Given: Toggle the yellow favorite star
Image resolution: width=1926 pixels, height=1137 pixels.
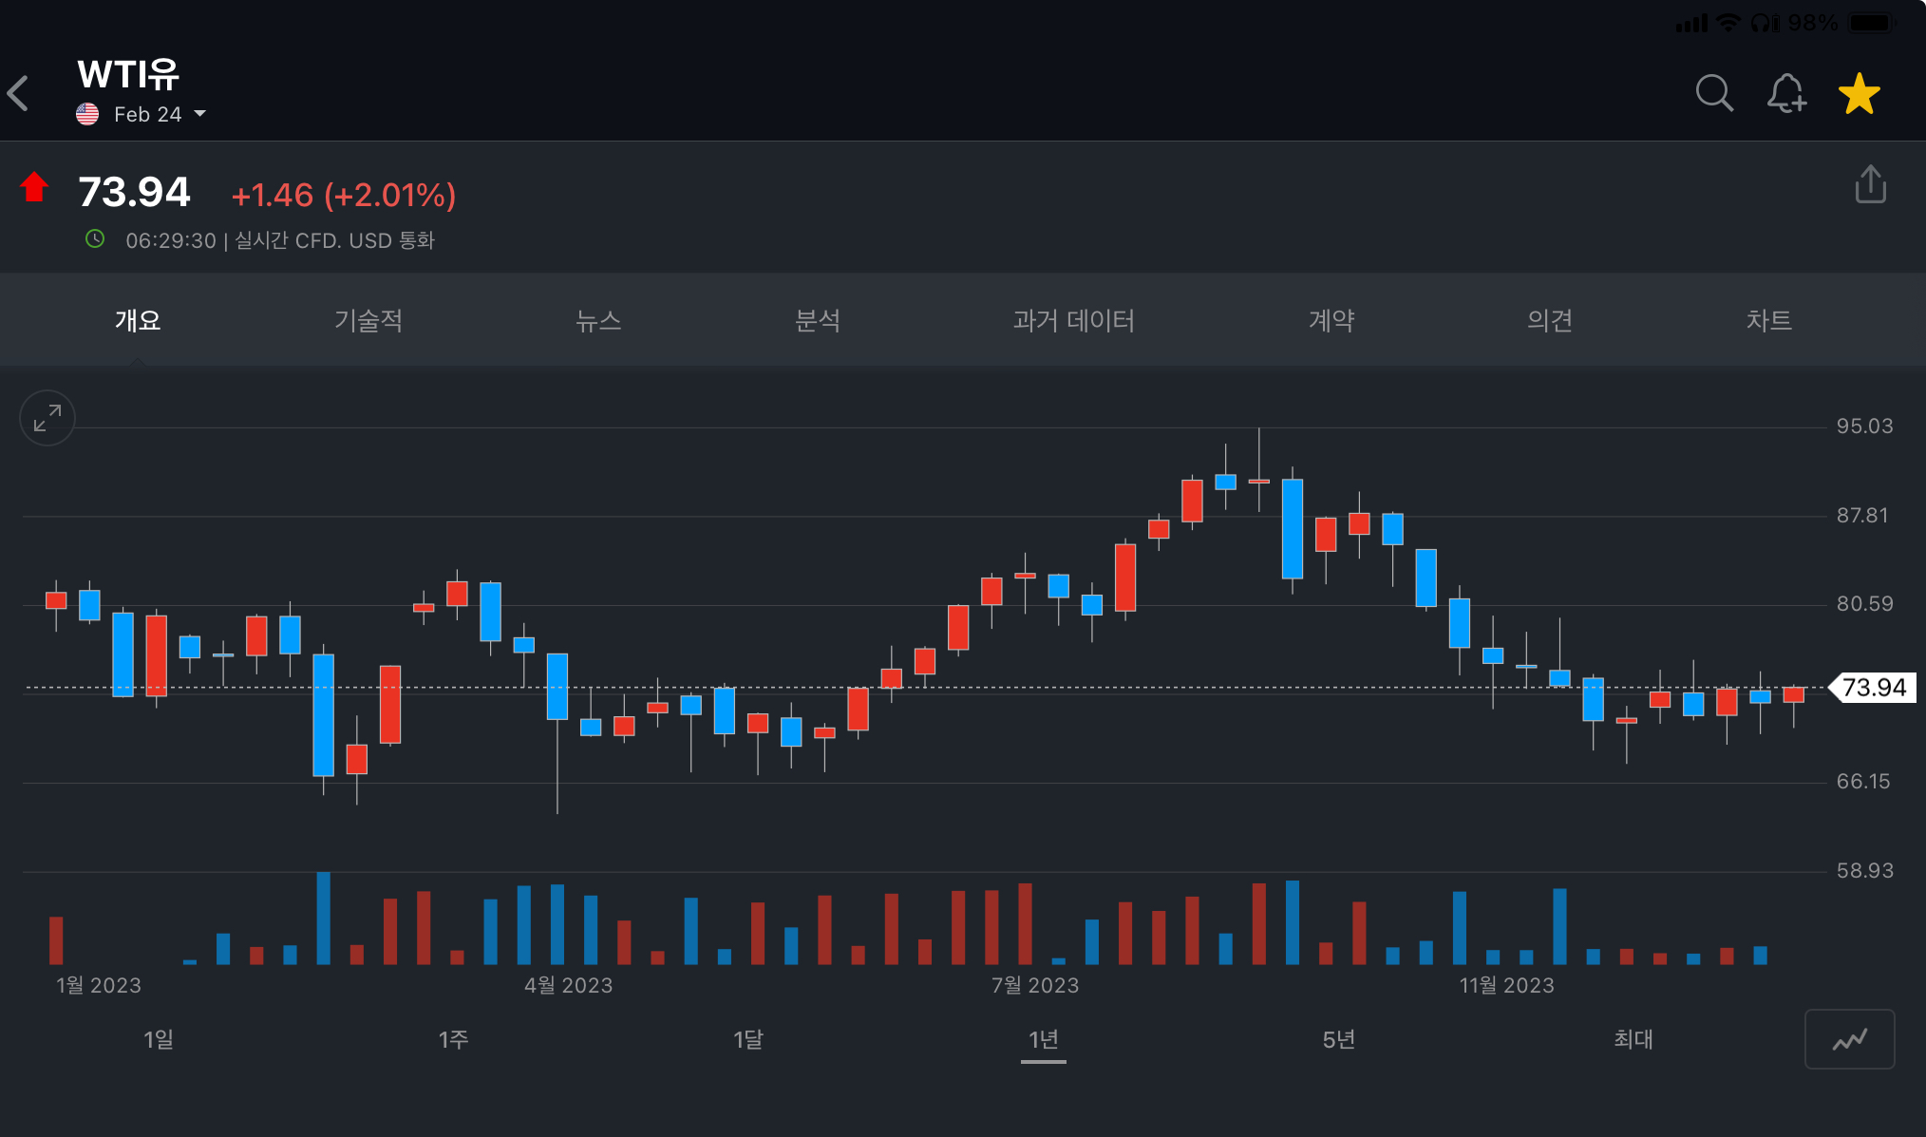Looking at the screenshot, I should (1859, 93).
